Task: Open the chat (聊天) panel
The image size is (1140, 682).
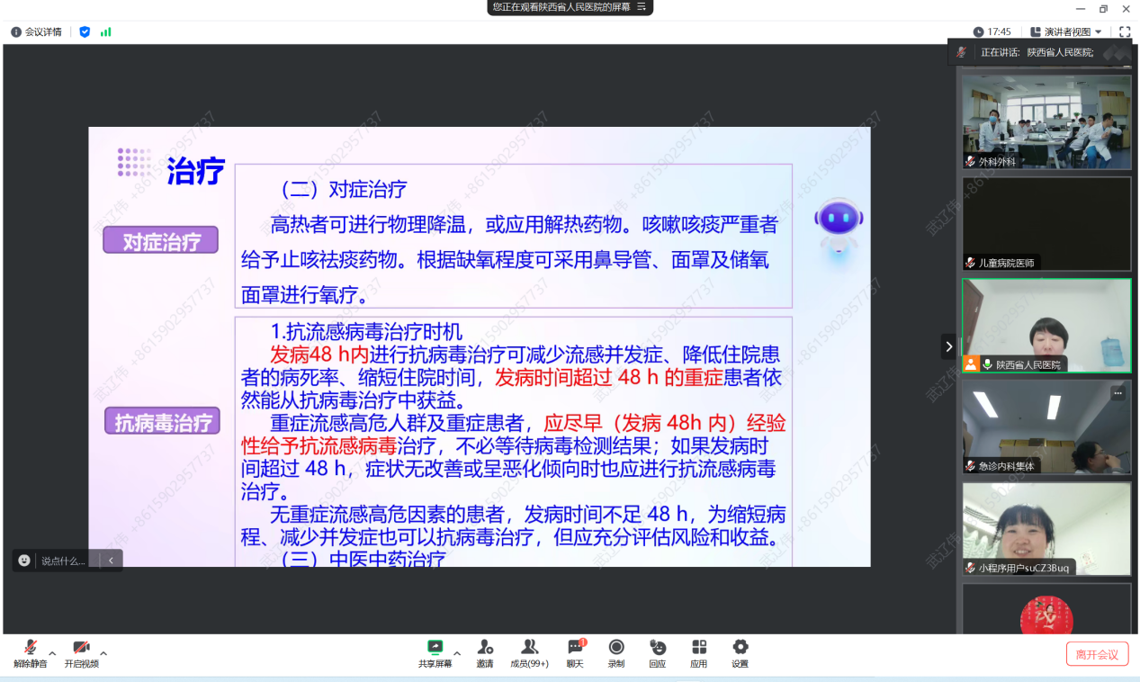Action: click(574, 652)
